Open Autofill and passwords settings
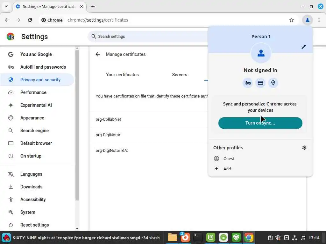 [x=37, y=67]
